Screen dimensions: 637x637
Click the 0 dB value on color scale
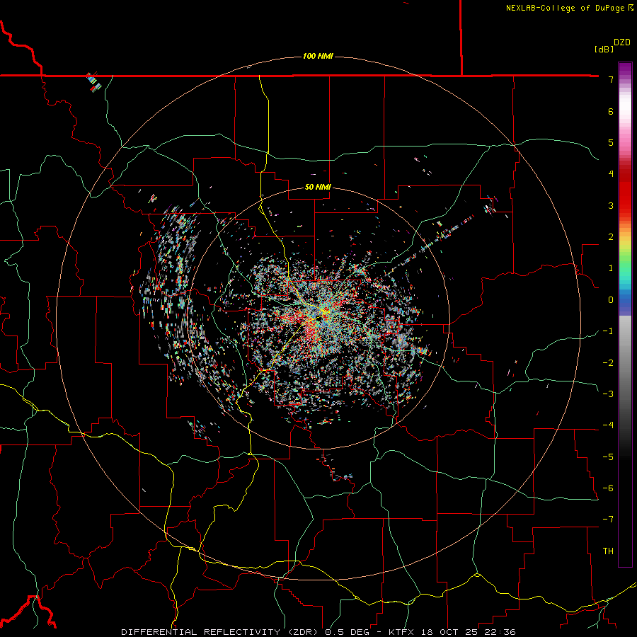coord(611,300)
